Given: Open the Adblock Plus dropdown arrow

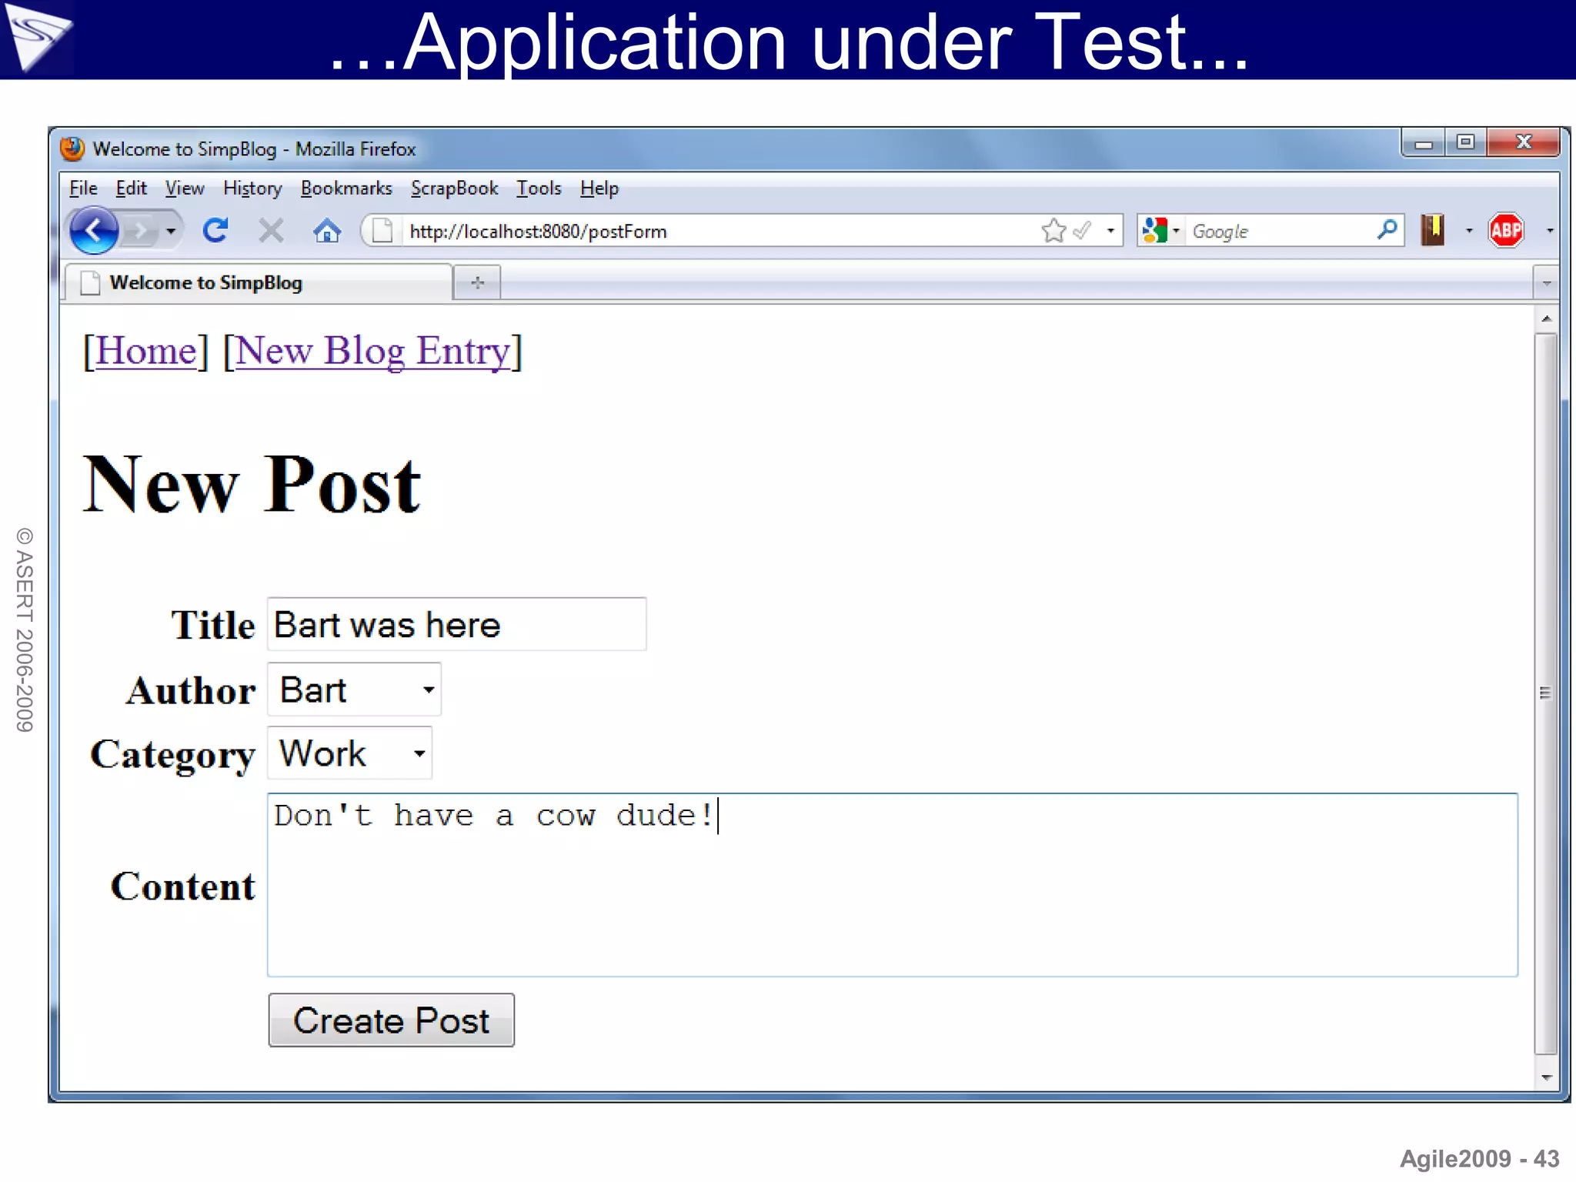Looking at the screenshot, I should [x=1550, y=230].
